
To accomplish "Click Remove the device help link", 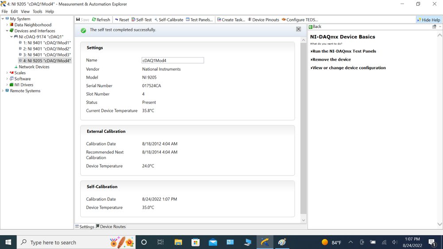I will (x=331, y=60).
